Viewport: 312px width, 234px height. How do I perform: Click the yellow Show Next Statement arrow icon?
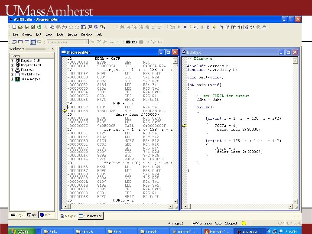[x=214, y=27]
